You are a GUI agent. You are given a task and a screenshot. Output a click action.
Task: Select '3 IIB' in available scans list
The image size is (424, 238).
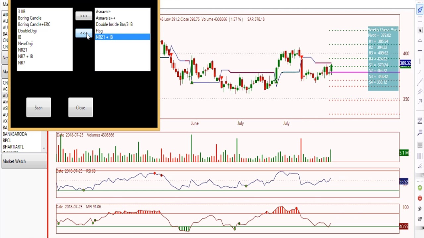pos(45,12)
